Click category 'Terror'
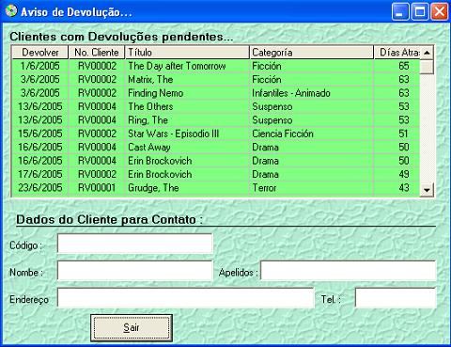Image resolution: width=451 pixels, height=347 pixels. click(264, 188)
